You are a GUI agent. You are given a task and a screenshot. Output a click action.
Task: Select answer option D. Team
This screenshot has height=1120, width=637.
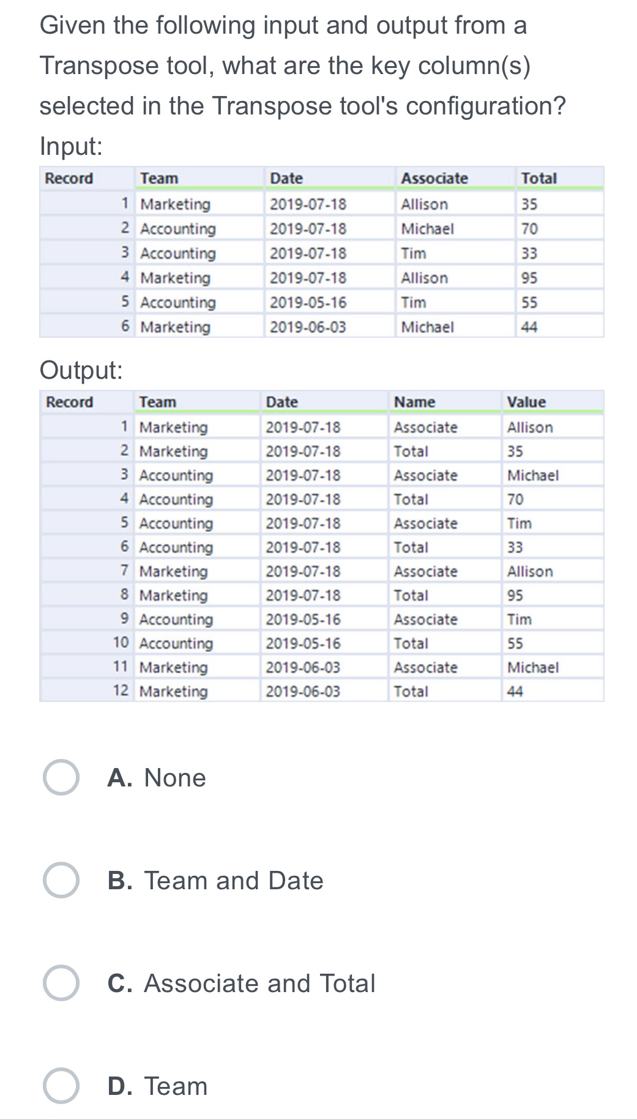[x=61, y=1086]
